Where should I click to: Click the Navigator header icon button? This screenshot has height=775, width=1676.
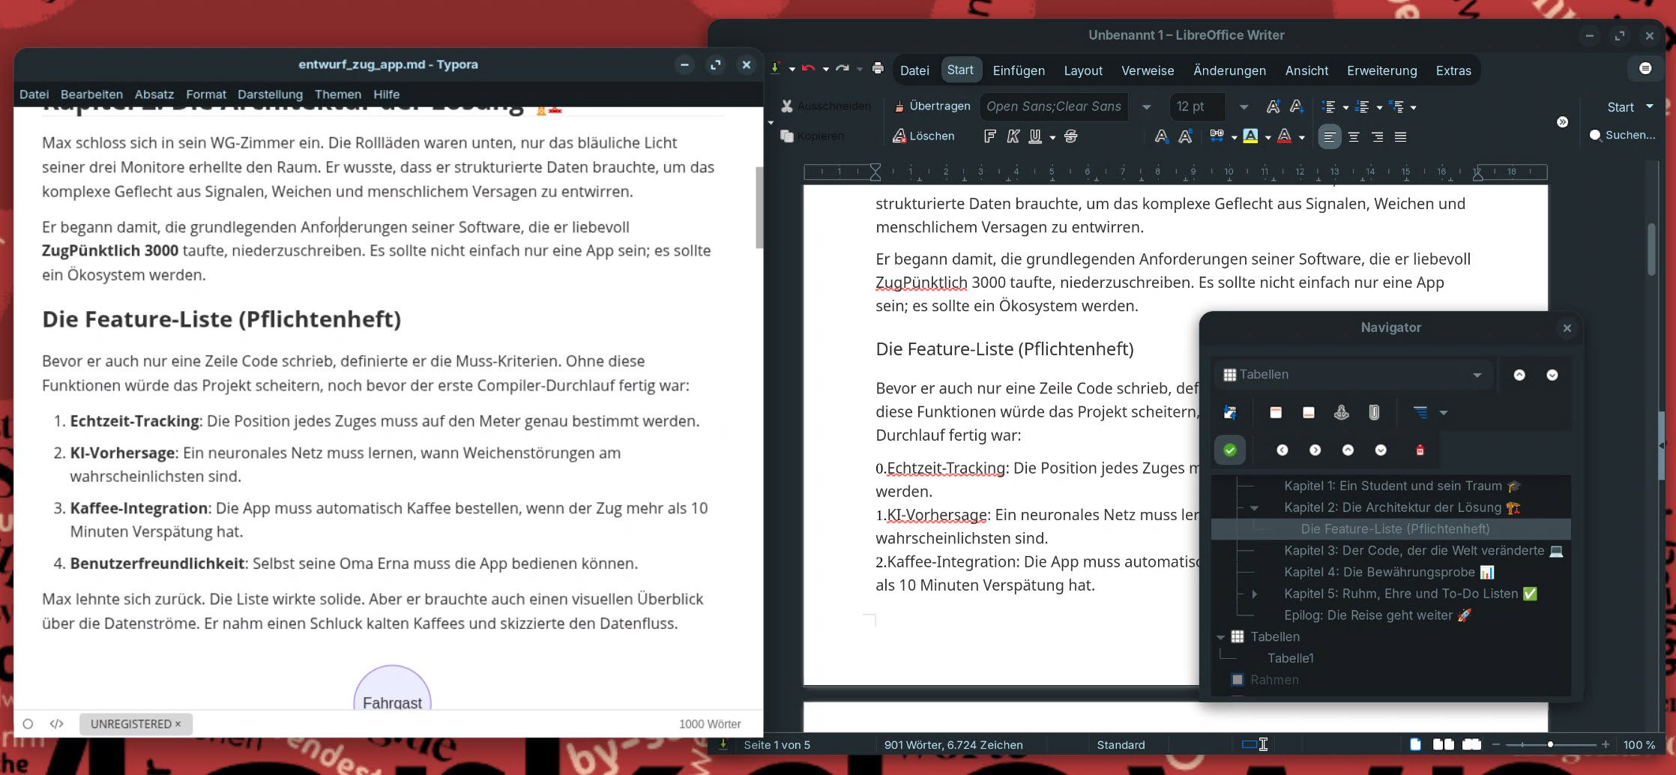(1275, 412)
